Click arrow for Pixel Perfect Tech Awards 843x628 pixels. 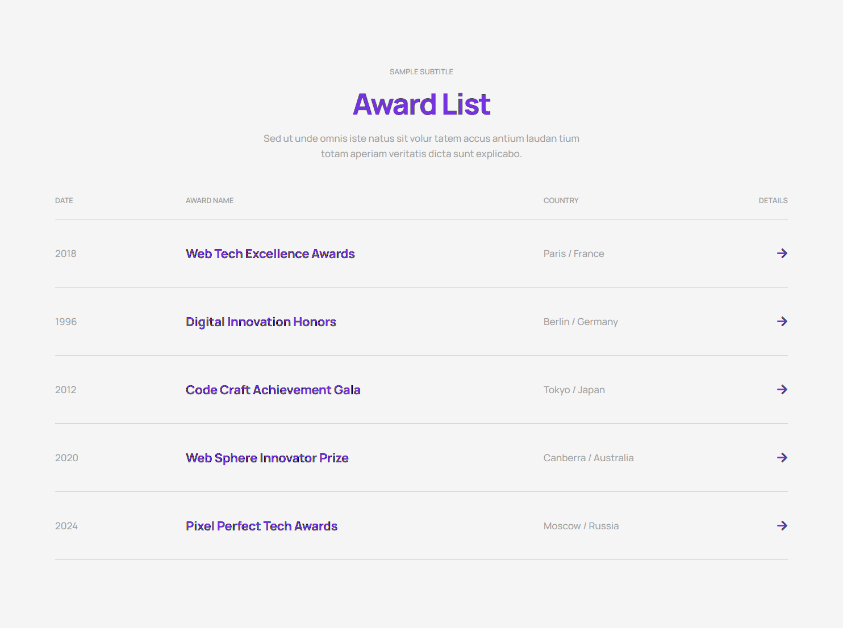pyautogui.click(x=782, y=526)
